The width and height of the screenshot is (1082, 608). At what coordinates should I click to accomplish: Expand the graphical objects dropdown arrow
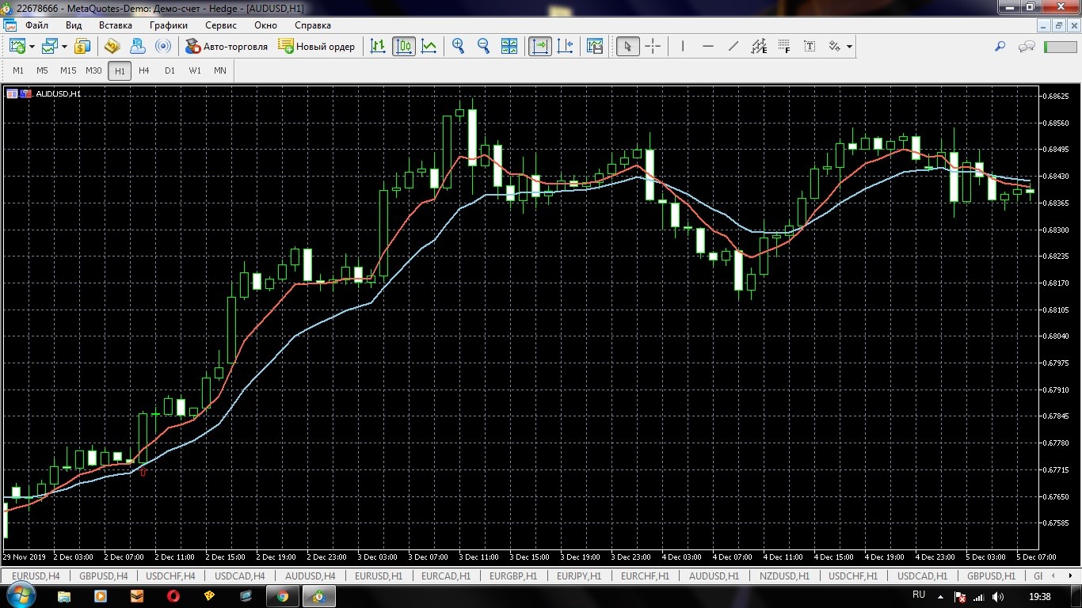point(849,47)
